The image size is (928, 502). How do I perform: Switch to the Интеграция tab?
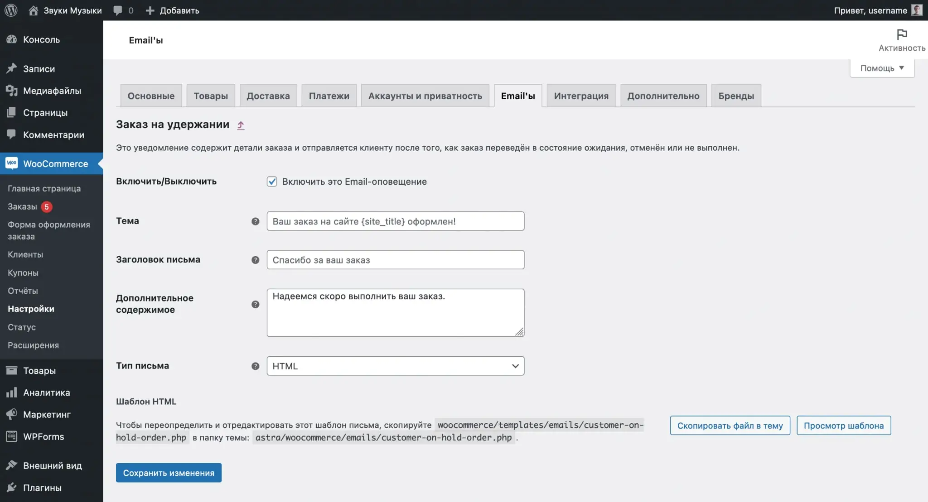[580, 95]
